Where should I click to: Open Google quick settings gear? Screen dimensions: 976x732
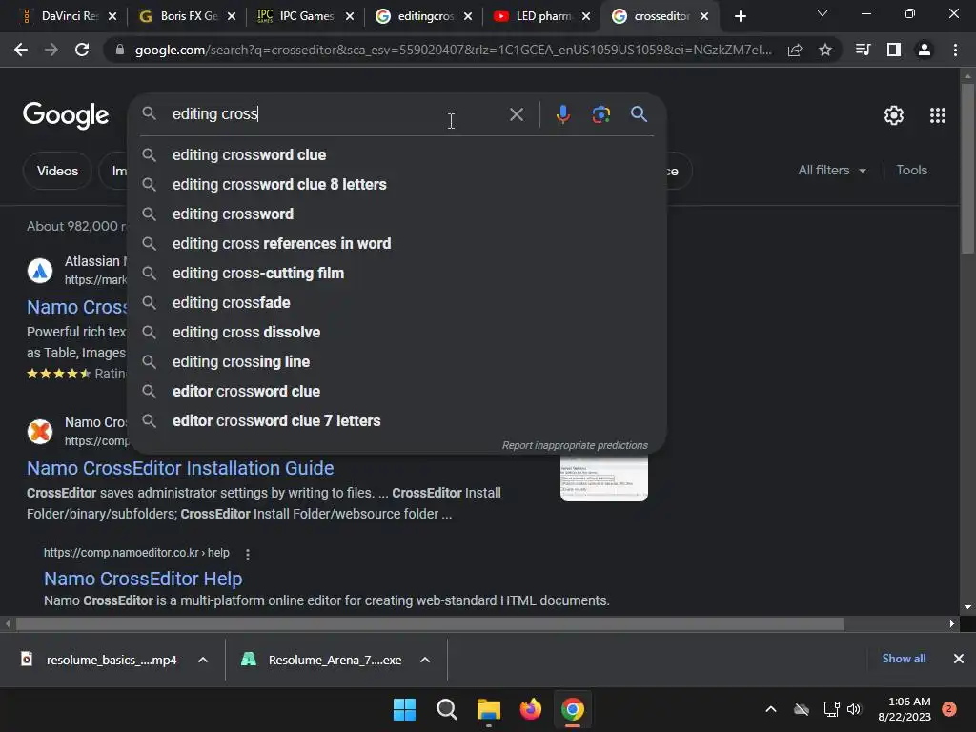click(894, 115)
